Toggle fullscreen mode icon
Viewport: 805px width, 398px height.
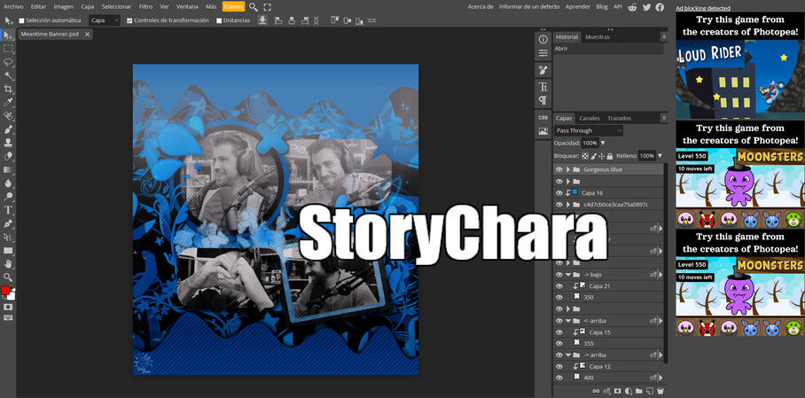(x=267, y=7)
